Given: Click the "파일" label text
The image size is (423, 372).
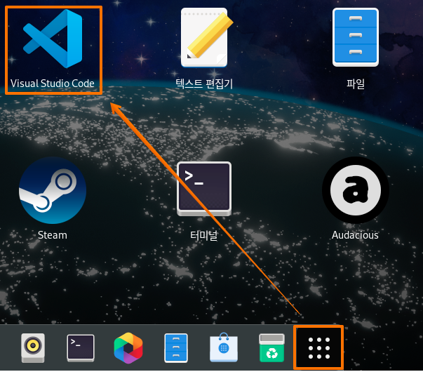Looking at the screenshot, I should [356, 84].
